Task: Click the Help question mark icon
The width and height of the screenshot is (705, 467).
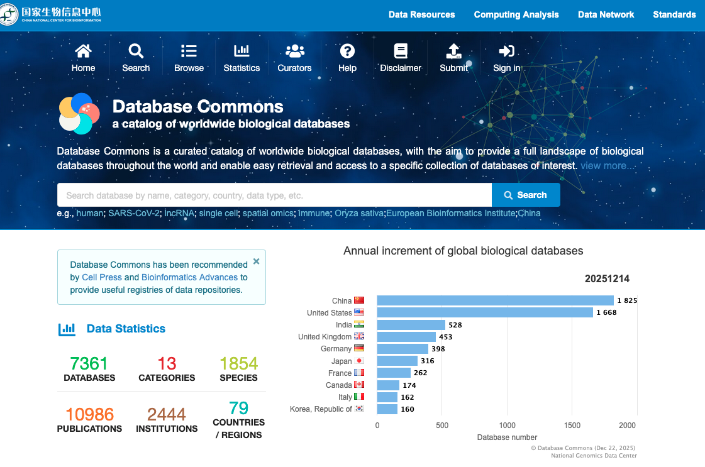Action: coord(347,51)
